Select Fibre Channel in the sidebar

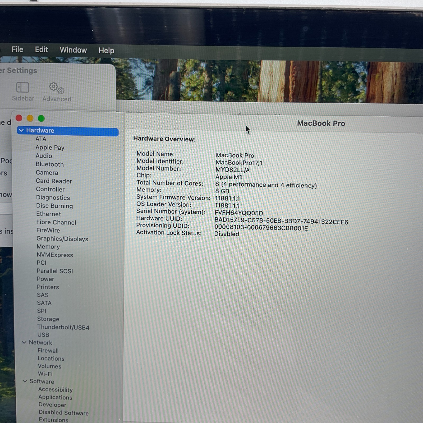[56, 222]
